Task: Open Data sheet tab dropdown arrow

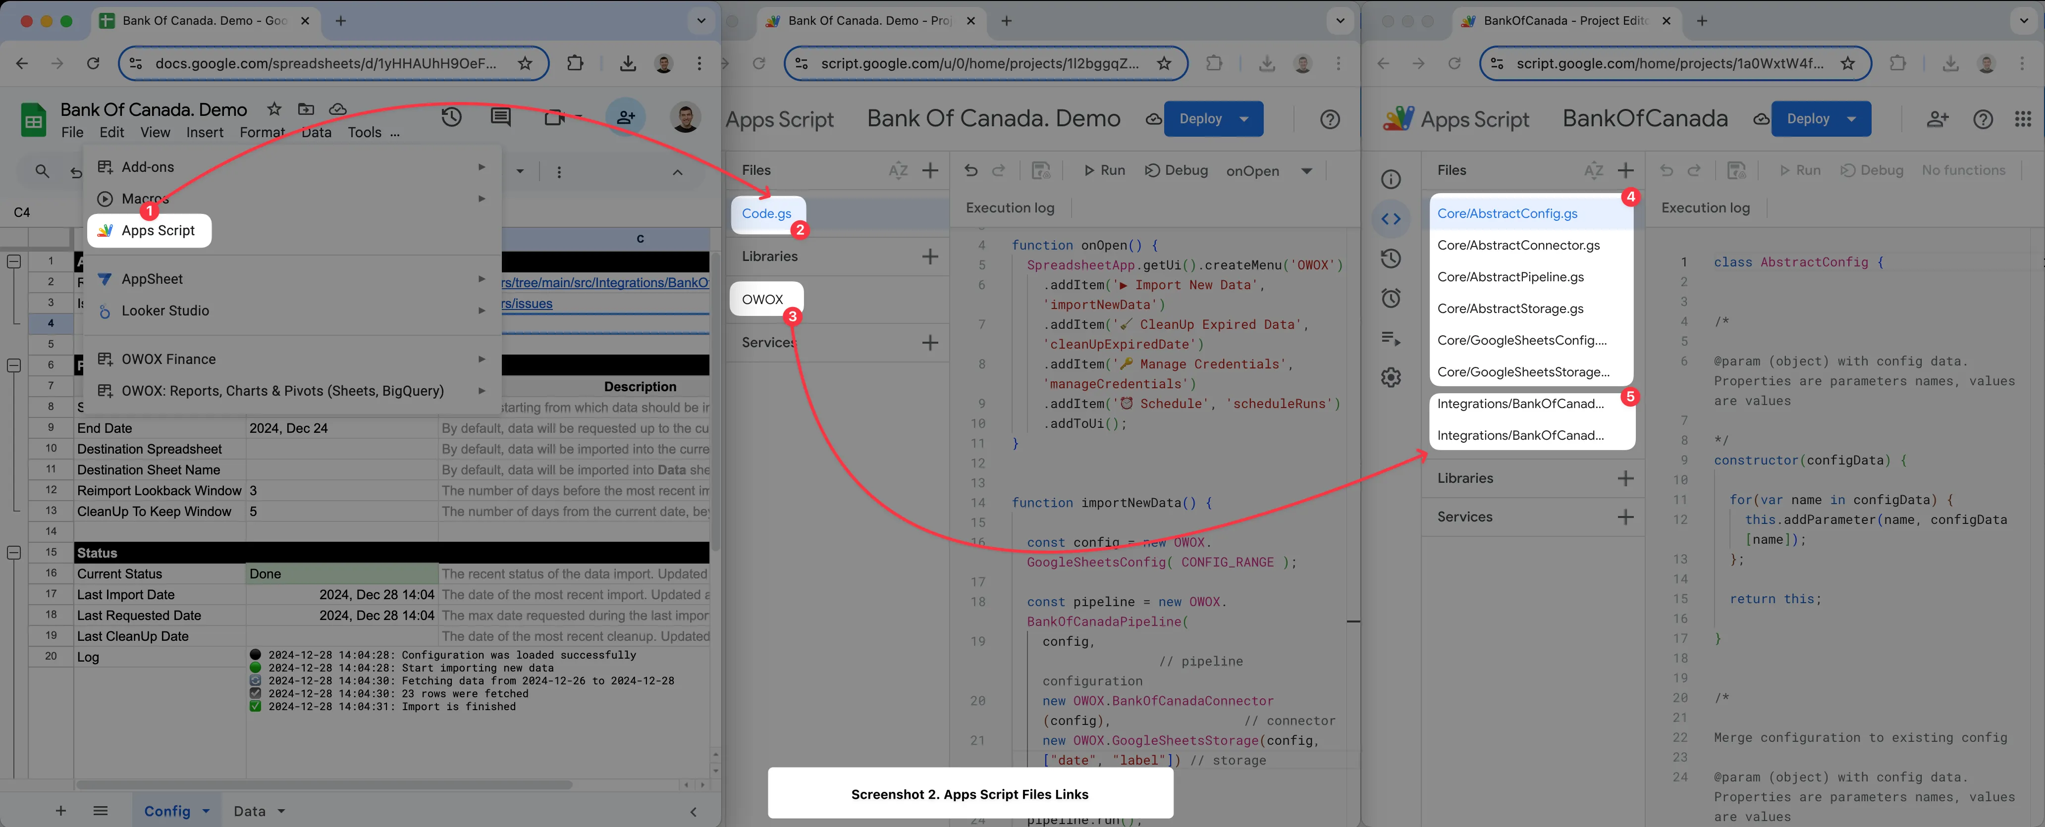Action: (x=281, y=811)
